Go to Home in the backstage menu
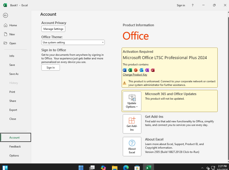Image resolution: width=229 pixels, height=170 pixels. click(x=16, y=25)
